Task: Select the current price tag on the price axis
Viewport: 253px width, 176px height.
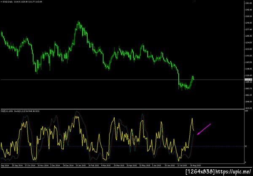Action: [249, 80]
